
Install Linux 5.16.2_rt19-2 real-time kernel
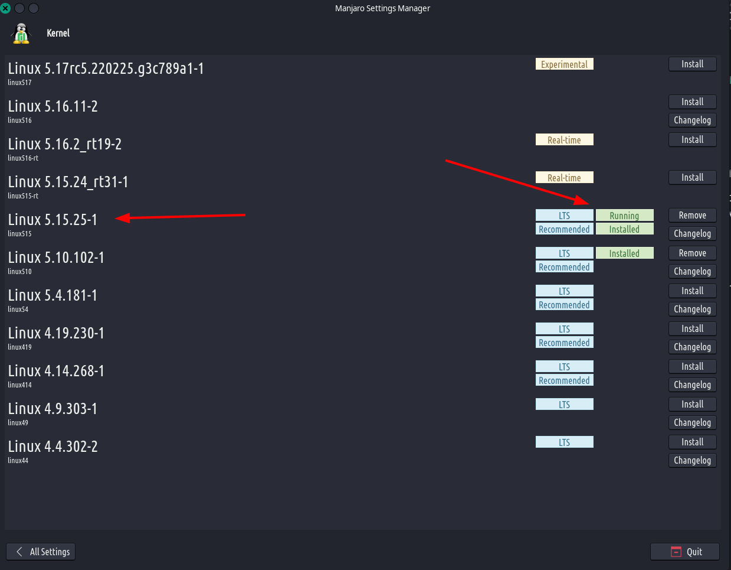point(693,139)
